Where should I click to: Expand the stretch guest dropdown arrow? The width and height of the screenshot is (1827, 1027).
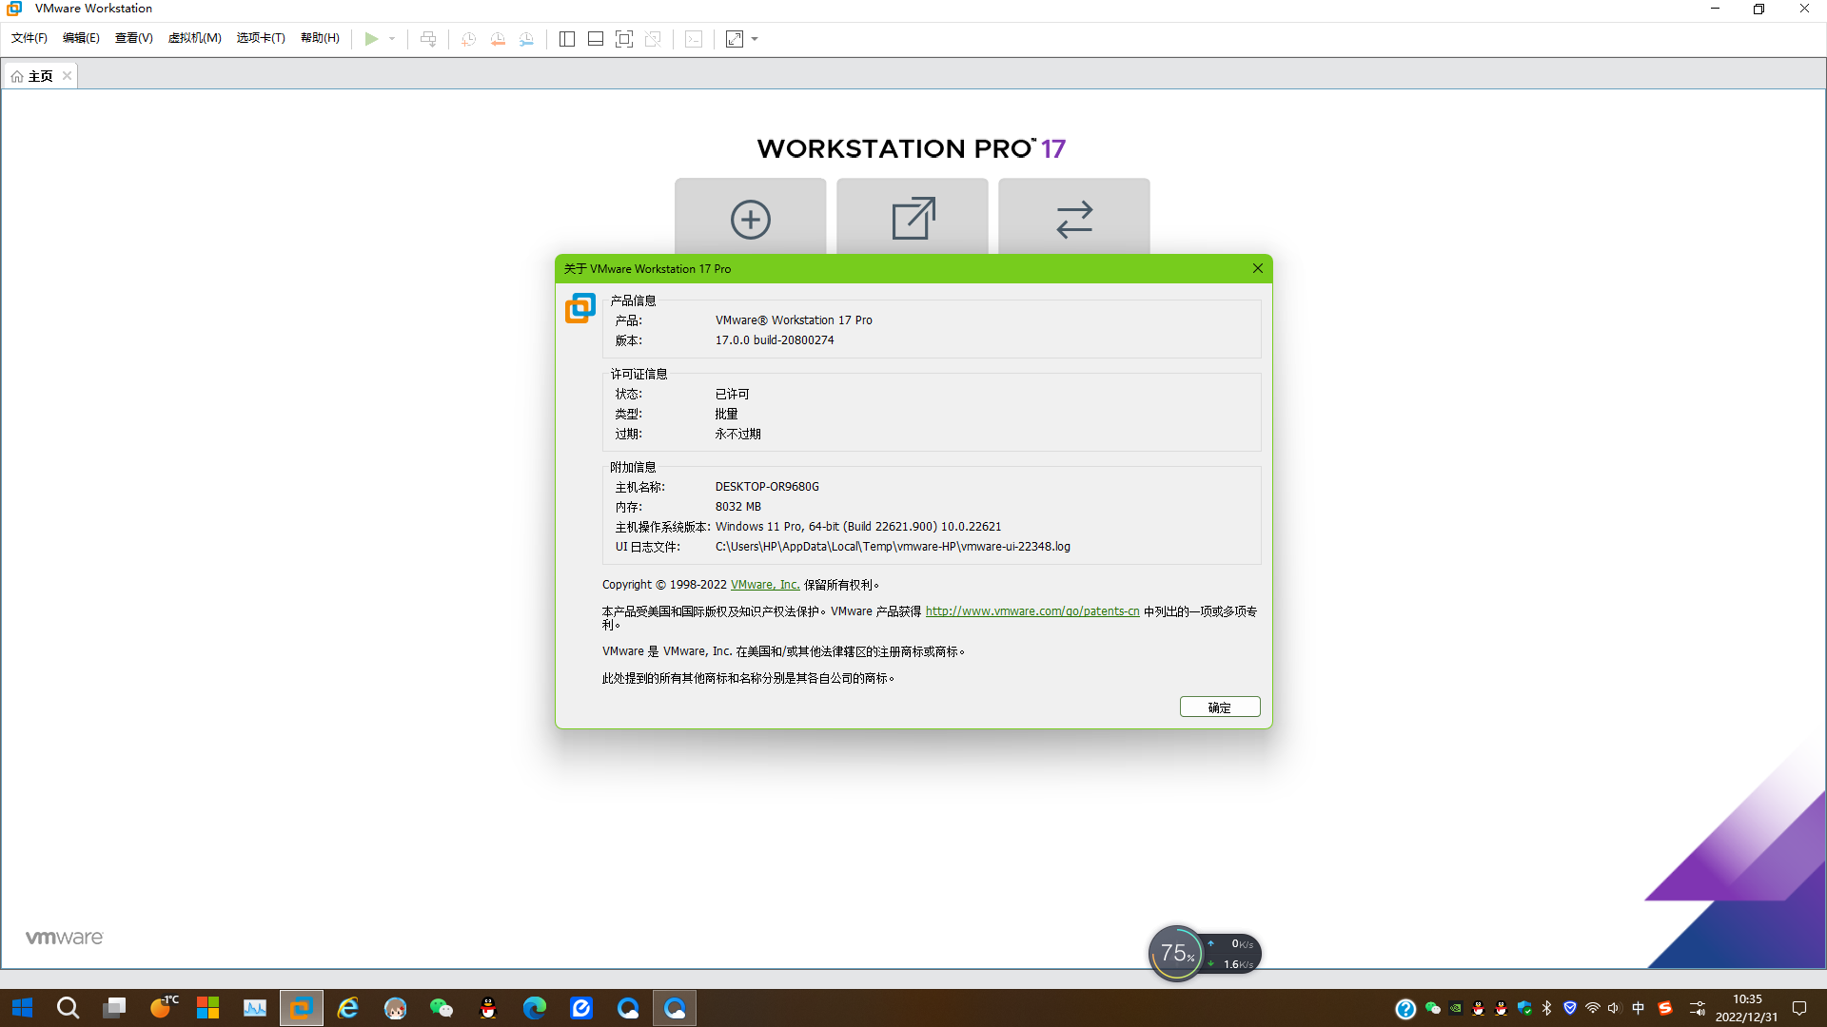tap(755, 39)
